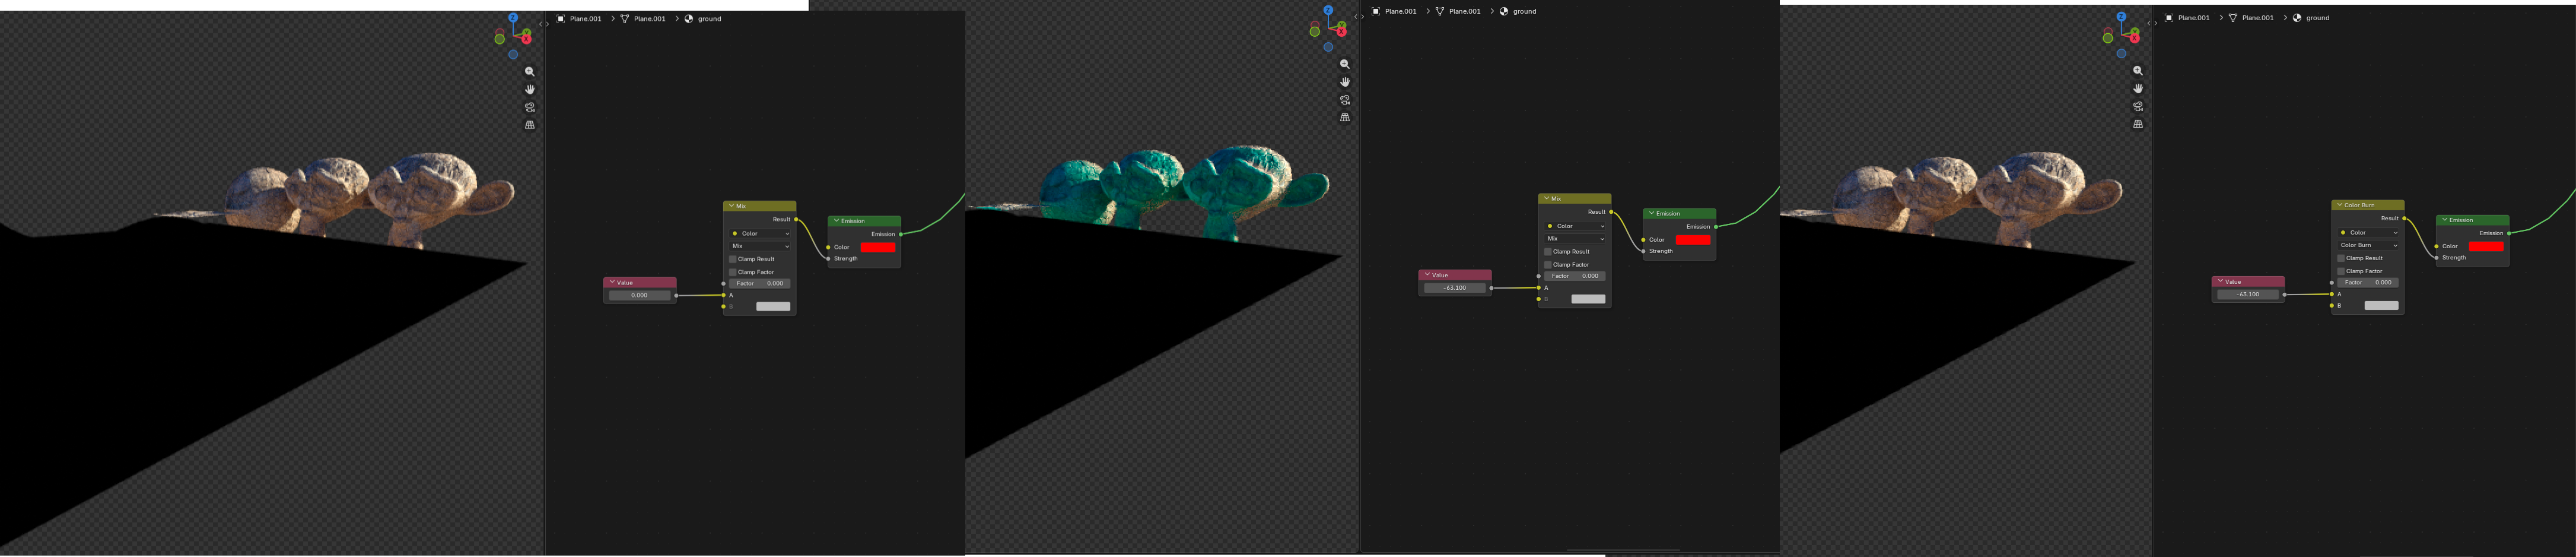Tick Clamp Result in the Mix node fed by Value 0.000

tap(733, 259)
